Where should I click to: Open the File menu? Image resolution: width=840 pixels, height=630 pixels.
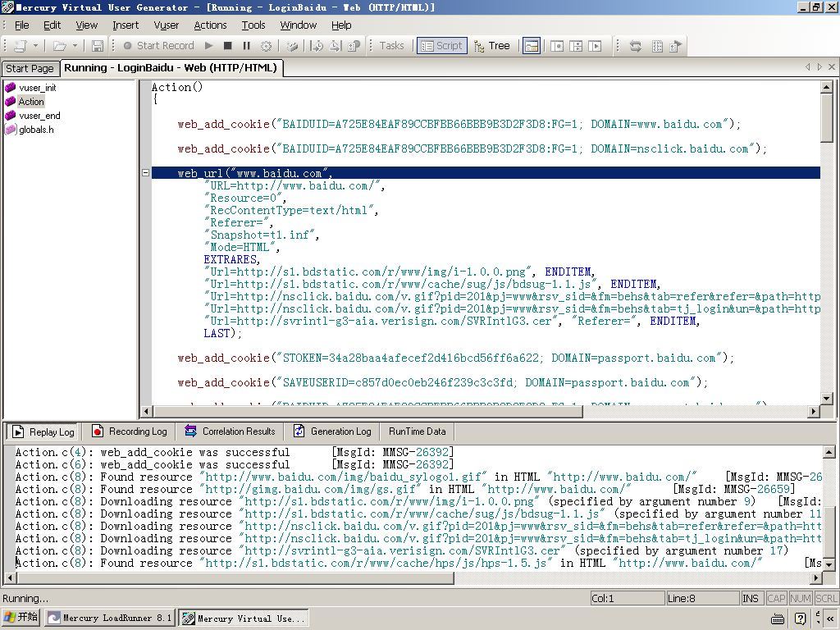pos(22,25)
